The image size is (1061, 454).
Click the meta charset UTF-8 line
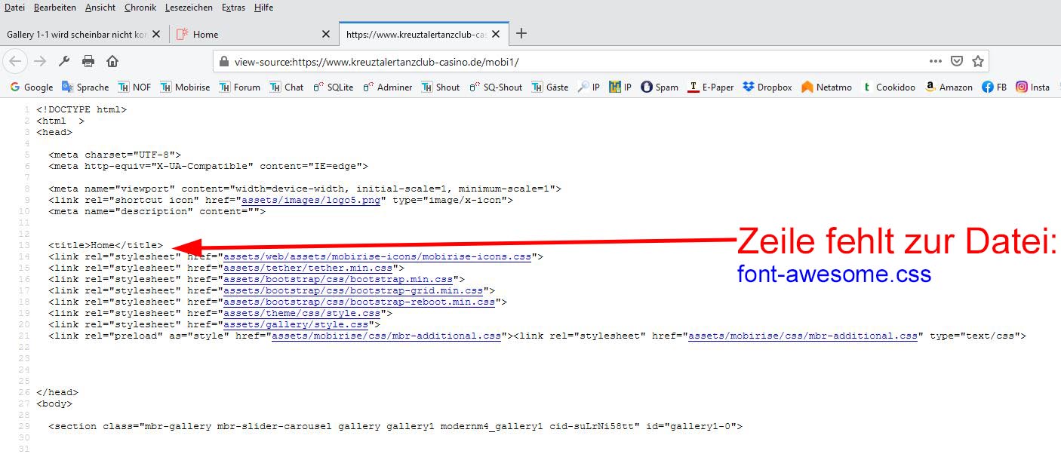(x=115, y=155)
